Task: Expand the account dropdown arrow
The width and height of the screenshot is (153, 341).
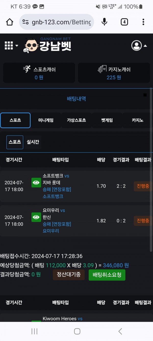Action: (x=145, y=46)
